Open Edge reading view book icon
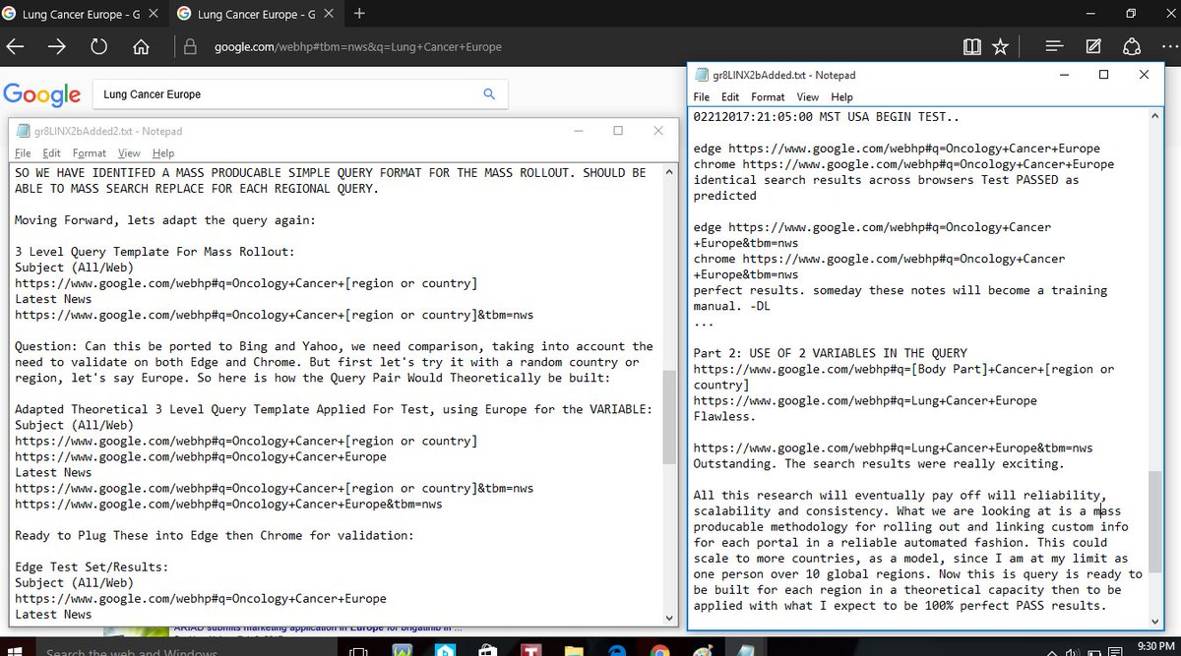Viewport: 1181px width, 656px height. point(971,46)
